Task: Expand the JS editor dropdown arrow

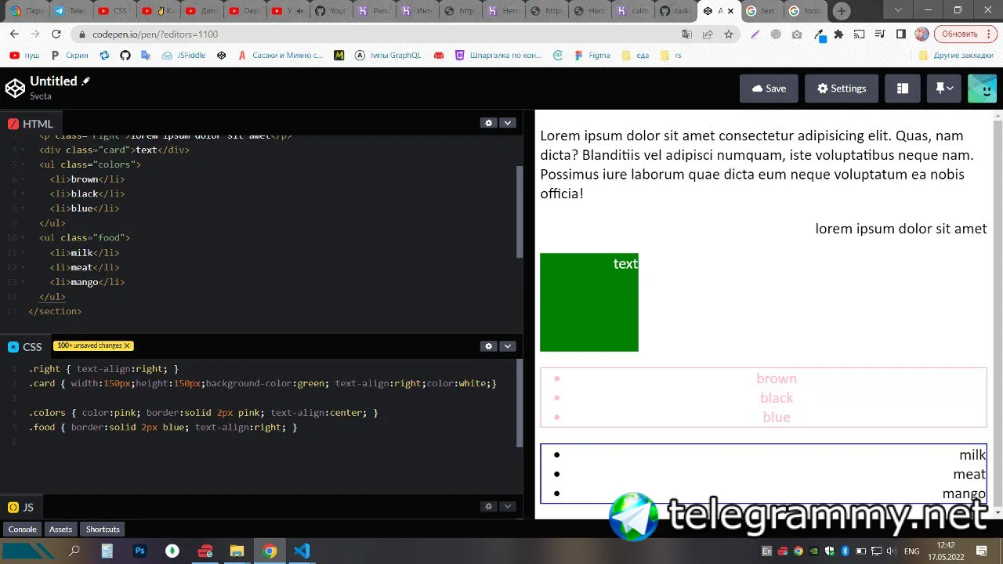Action: pyautogui.click(x=508, y=507)
